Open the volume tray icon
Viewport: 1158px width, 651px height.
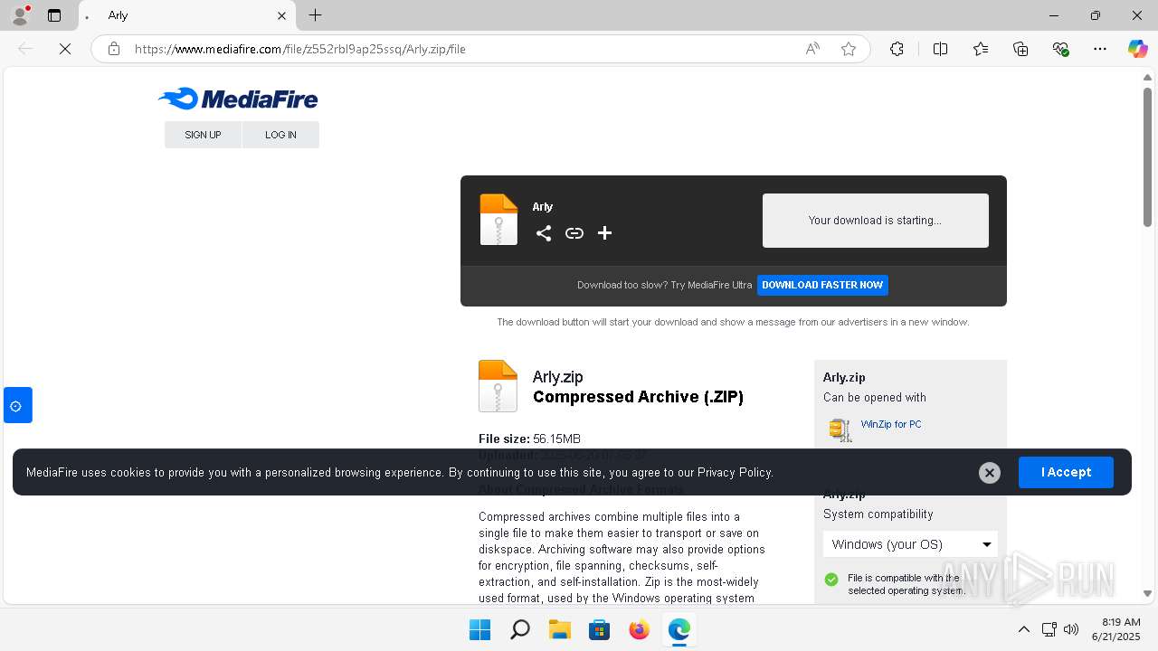click(x=1071, y=629)
